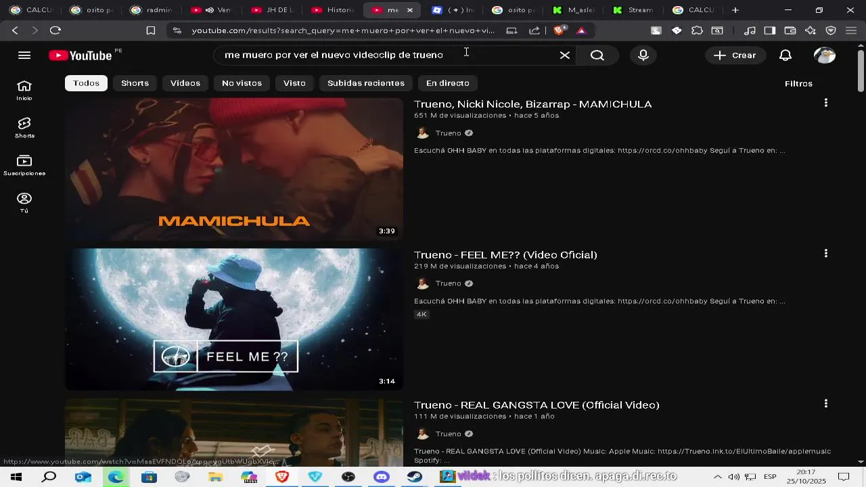Reload the page
Image resolution: width=866 pixels, height=487 pixels.
click(55, 30)
